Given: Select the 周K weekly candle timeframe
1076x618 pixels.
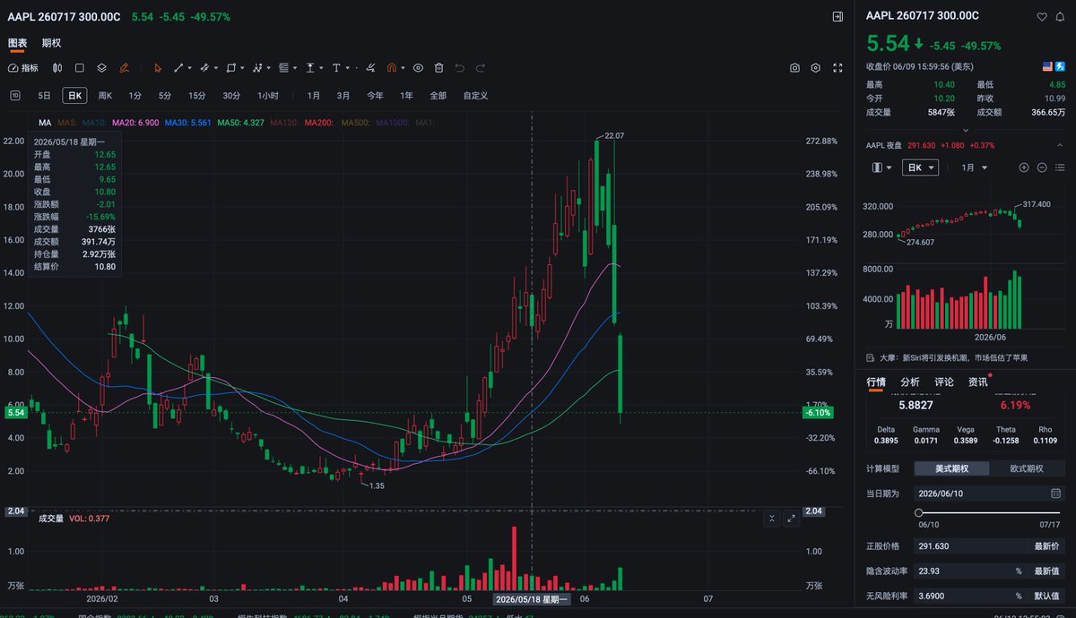Looking at the screenshot, I should (105, 96).
